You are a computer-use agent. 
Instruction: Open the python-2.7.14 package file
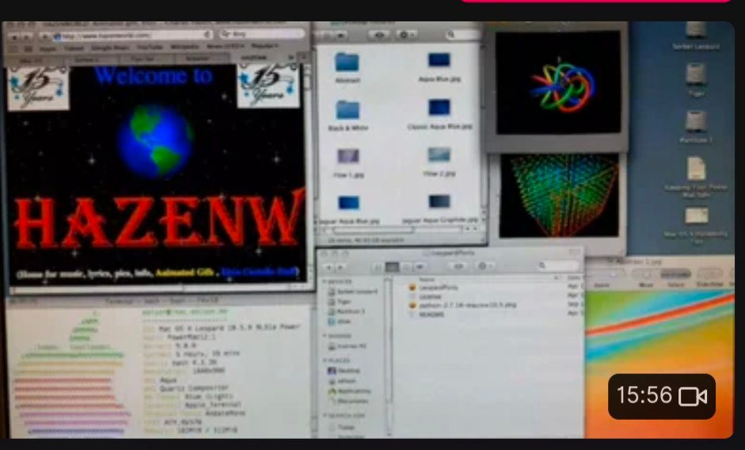pyautogui.click(x=465, y=304)
